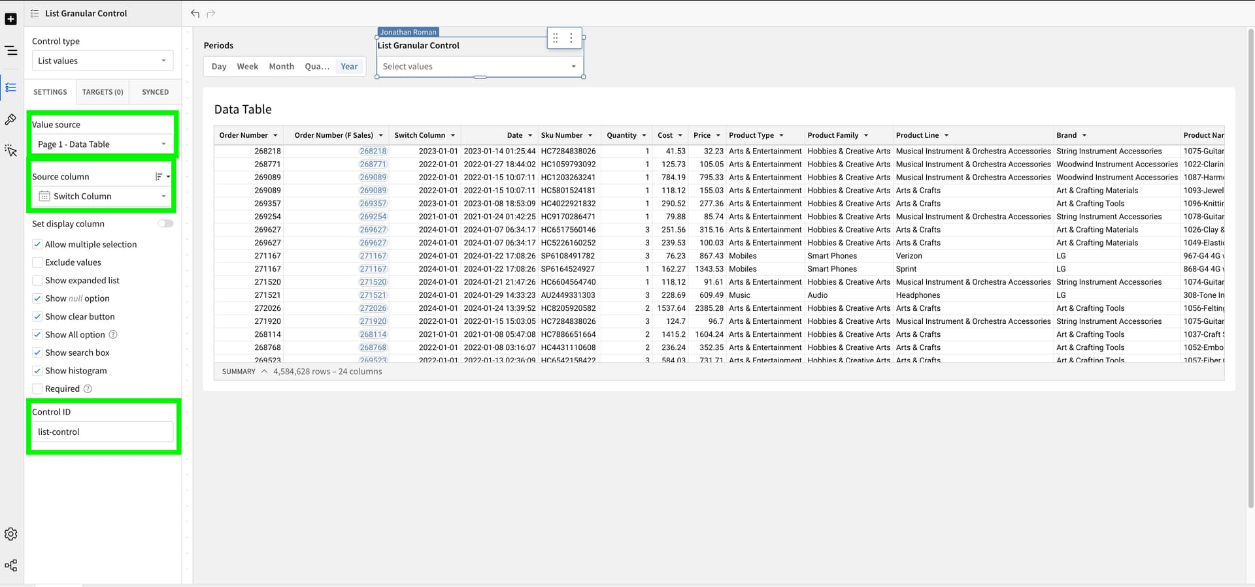The height and width of the screenshot is (587, 1255).
Task: Switch to the Settings tab
Action: pos(50,92)
